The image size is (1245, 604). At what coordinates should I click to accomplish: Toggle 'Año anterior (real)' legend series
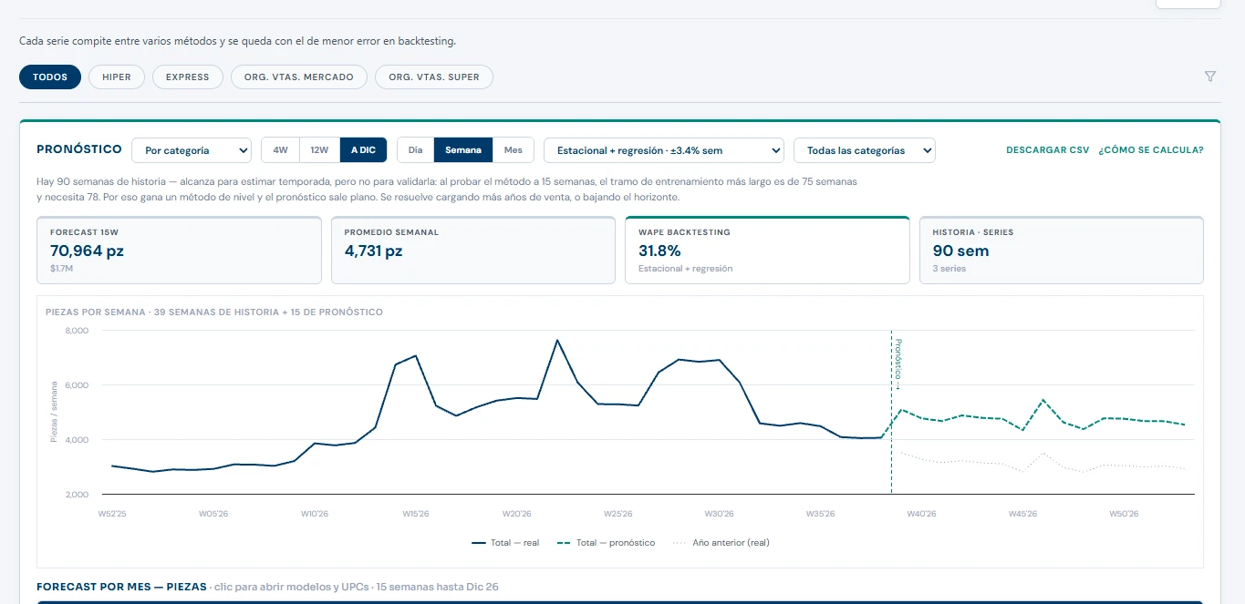[x=721, y=543]
